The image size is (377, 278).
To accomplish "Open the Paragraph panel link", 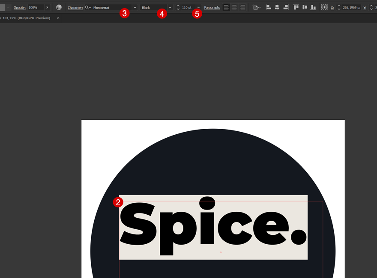I will [212, 8].
